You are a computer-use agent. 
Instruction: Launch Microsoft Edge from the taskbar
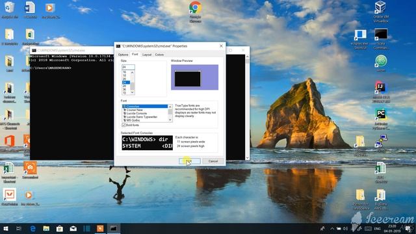32,228
